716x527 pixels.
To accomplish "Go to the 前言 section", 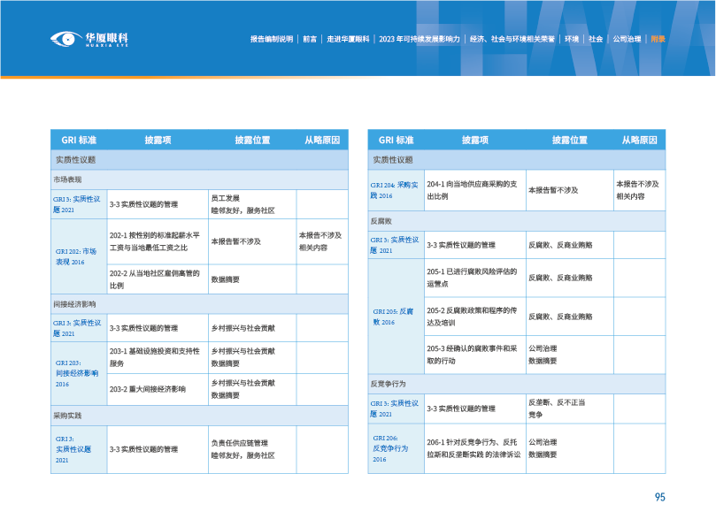I will point(310,39).
